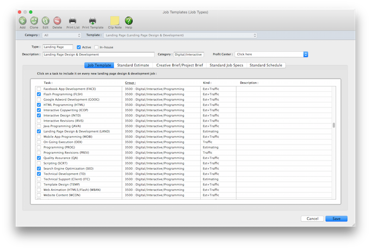
Task: Switch to the Standard Estimate tab
Action: [133, 65]
